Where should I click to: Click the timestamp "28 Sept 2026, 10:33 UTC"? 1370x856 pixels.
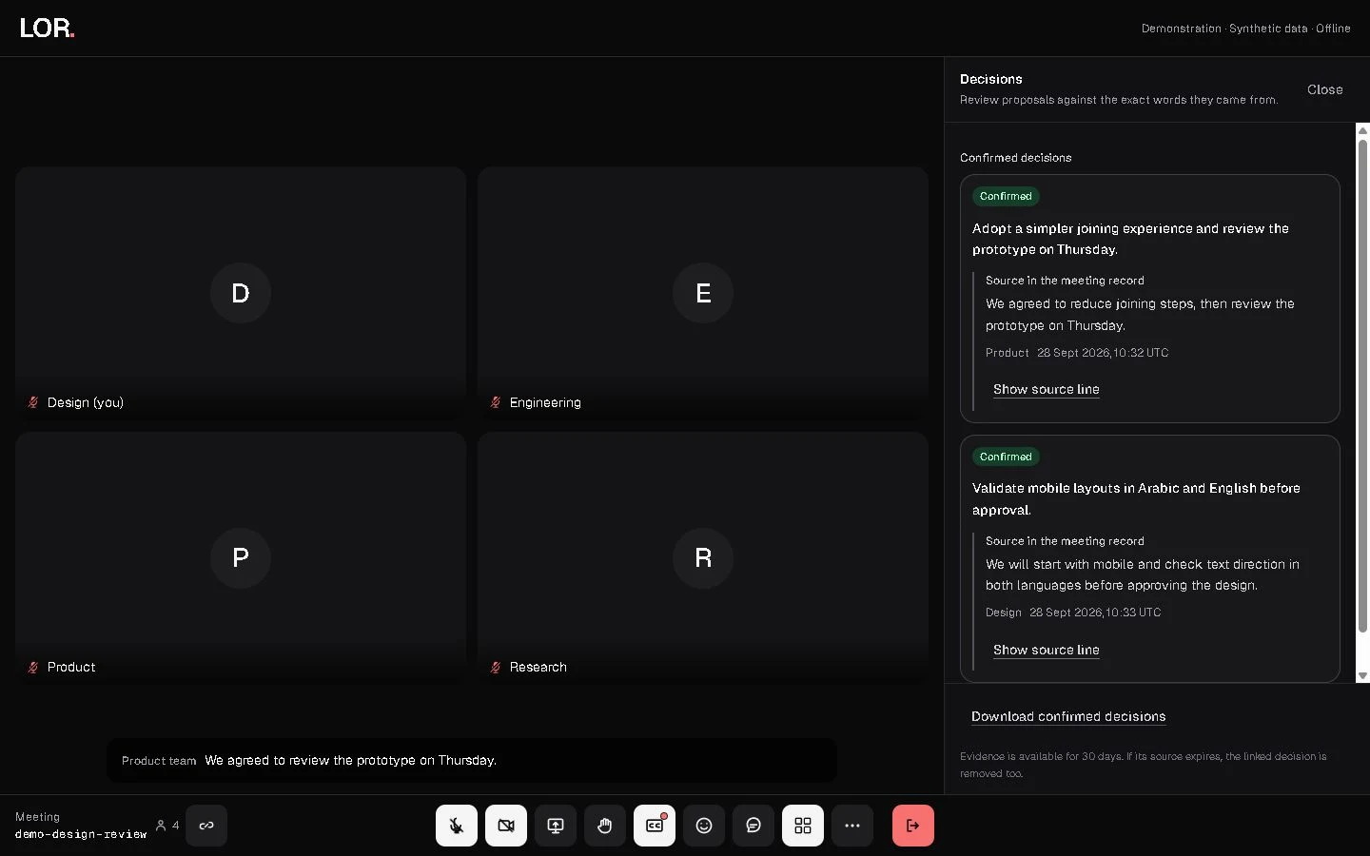[x=1095, y=613]
